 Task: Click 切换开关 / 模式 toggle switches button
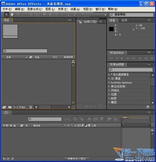point(76,159)
